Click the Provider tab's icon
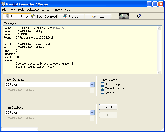Screen dimensions: 165x132 (x=65, y=17)
